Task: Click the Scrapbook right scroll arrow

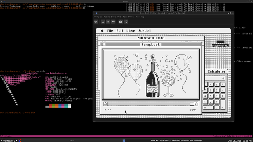Action: coord(196,104)
